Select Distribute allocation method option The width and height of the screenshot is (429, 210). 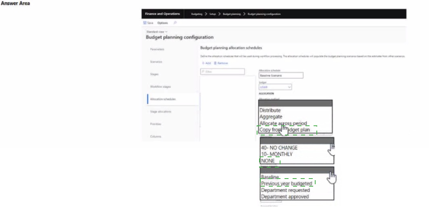point(270,110)
